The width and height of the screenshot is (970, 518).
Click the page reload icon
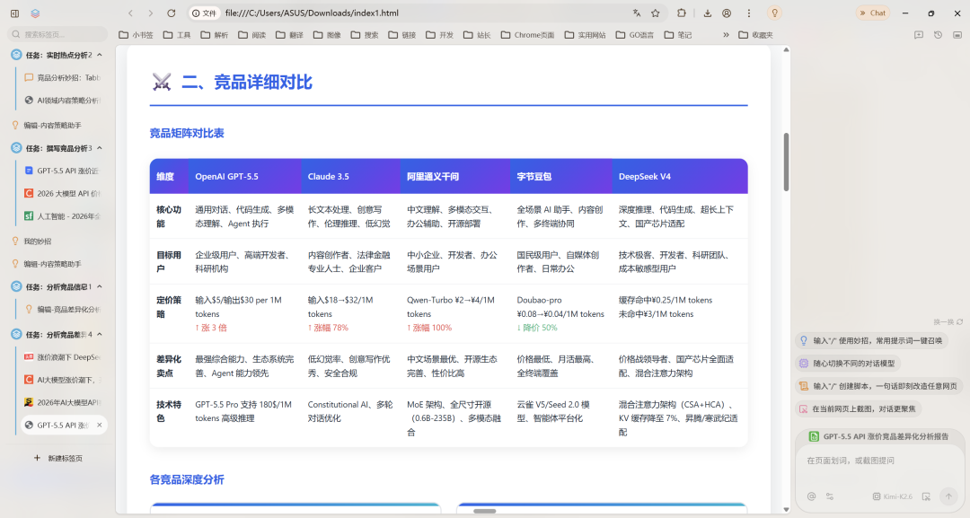[x=171, y=13]
